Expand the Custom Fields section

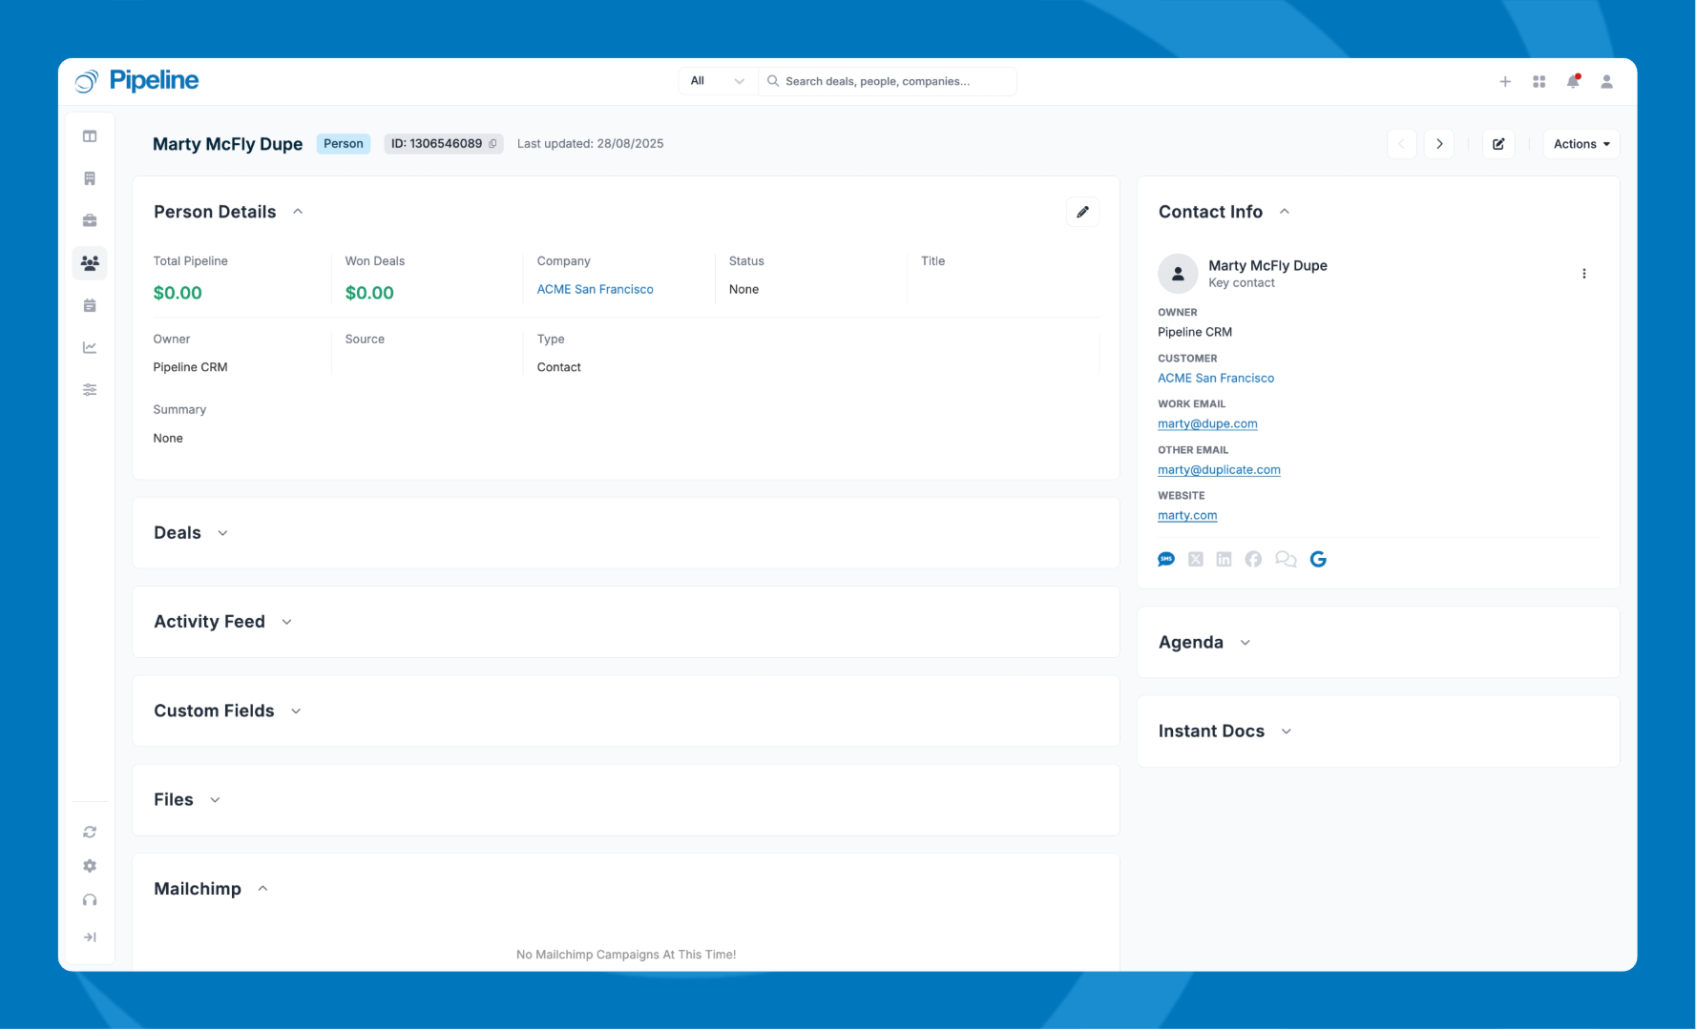pyautogui.click(x=296, y=711)
